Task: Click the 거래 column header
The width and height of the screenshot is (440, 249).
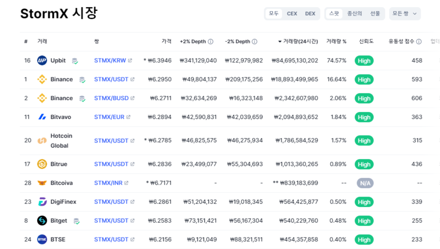Action: [x=42, y=41]
